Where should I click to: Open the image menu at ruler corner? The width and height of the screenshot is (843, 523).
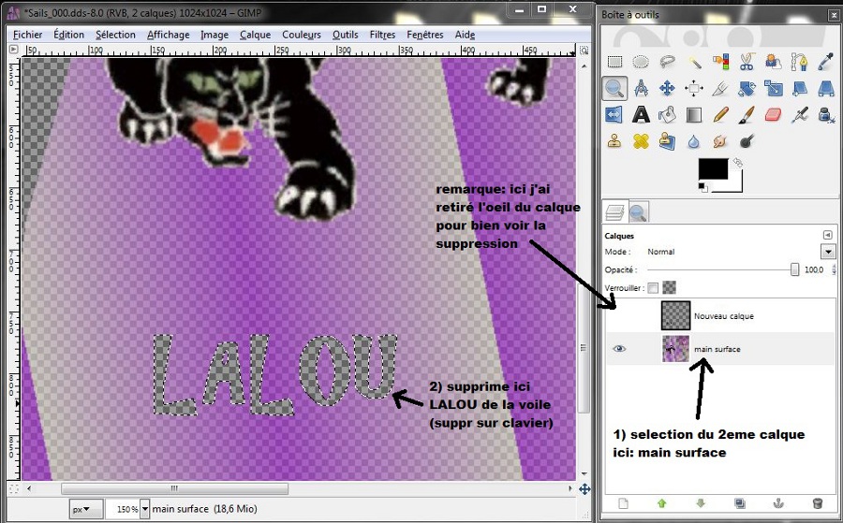tap(14, 50)
